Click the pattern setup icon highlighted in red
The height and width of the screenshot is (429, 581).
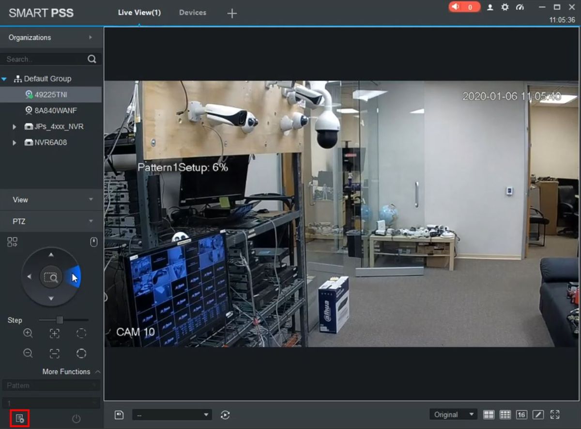coord(20,418)
